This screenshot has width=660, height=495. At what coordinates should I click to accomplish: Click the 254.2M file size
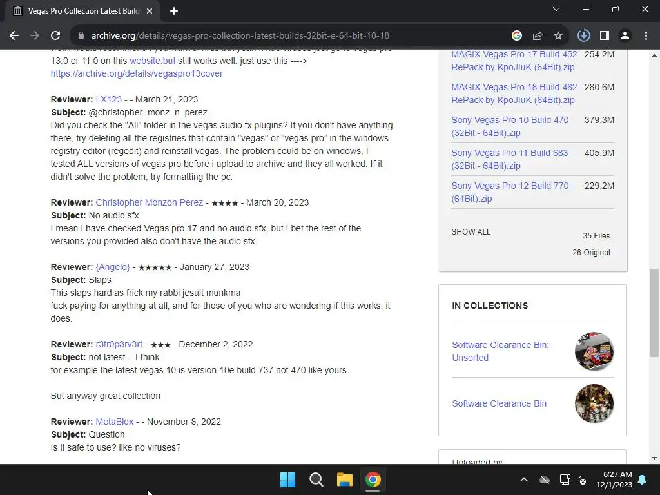click(x=599, y=54)
